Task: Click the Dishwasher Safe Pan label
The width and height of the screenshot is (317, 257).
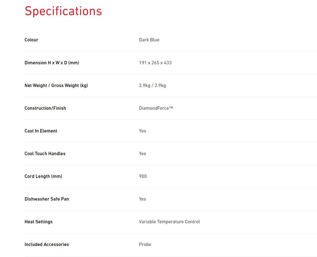Action: click(47, 199)
